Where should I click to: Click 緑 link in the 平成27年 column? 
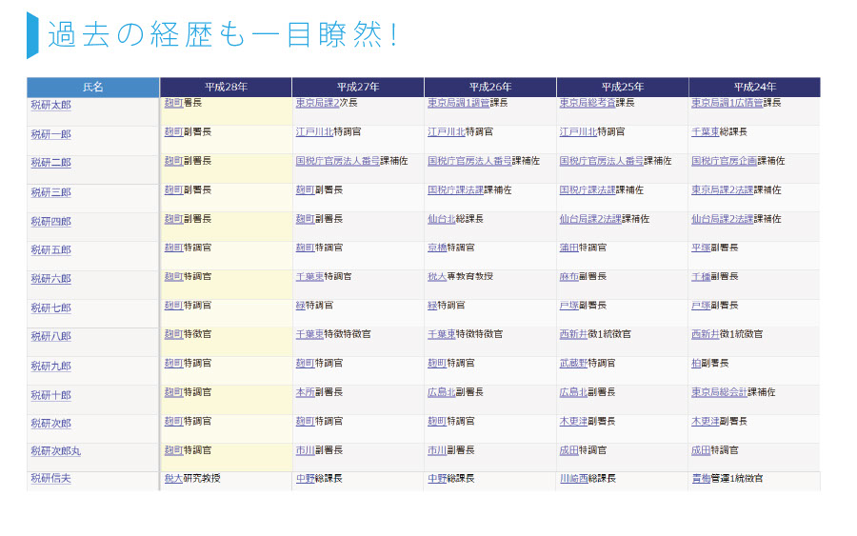tap(301, 306)
